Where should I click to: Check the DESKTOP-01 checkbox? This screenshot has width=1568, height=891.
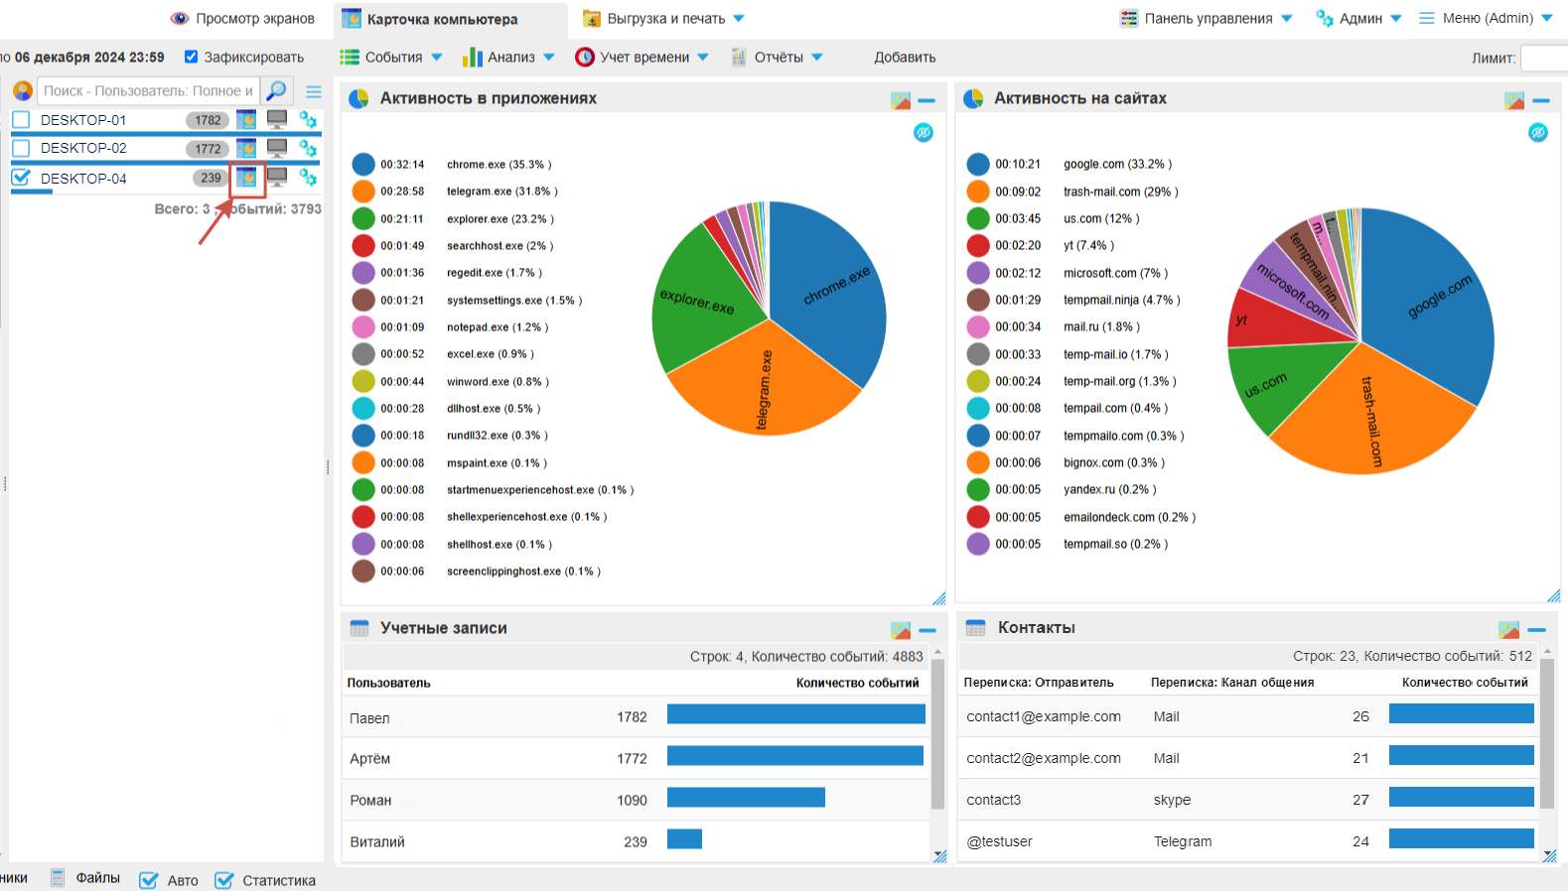click(x=21, y=120)
